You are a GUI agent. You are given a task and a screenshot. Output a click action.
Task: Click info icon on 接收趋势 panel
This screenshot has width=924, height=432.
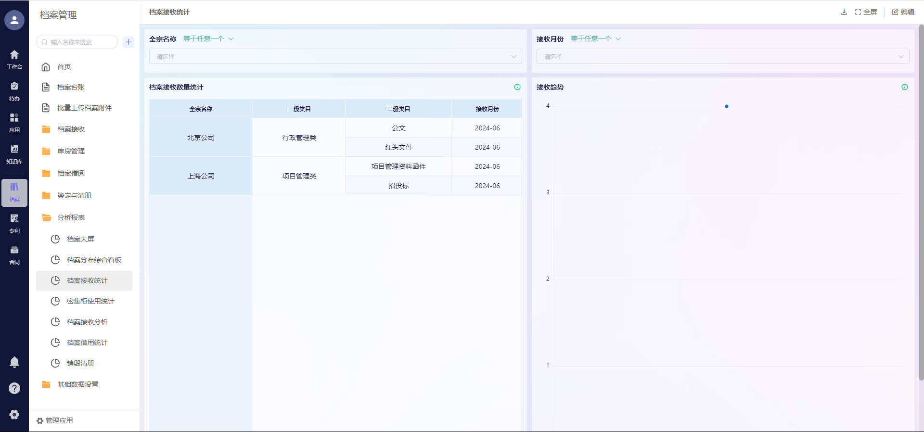tap(905, 87)
